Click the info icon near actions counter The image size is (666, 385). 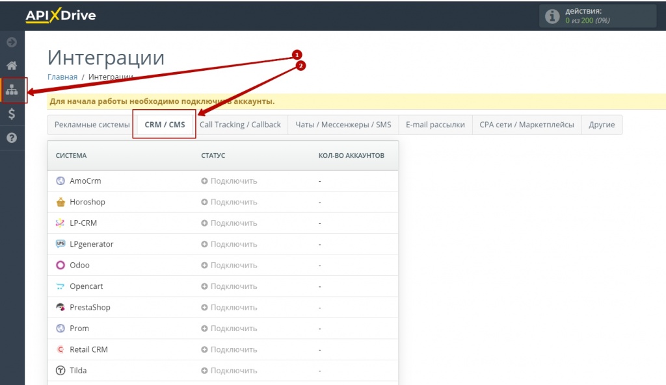point(552,16)
